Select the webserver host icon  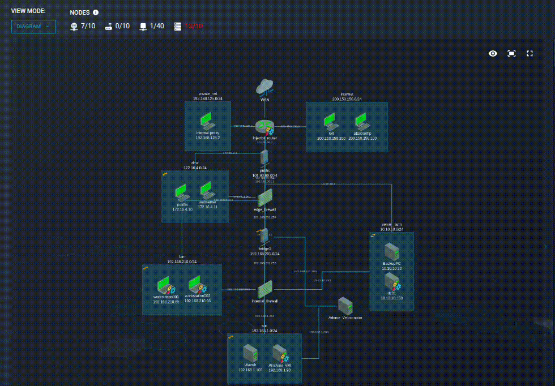(207, 190)
